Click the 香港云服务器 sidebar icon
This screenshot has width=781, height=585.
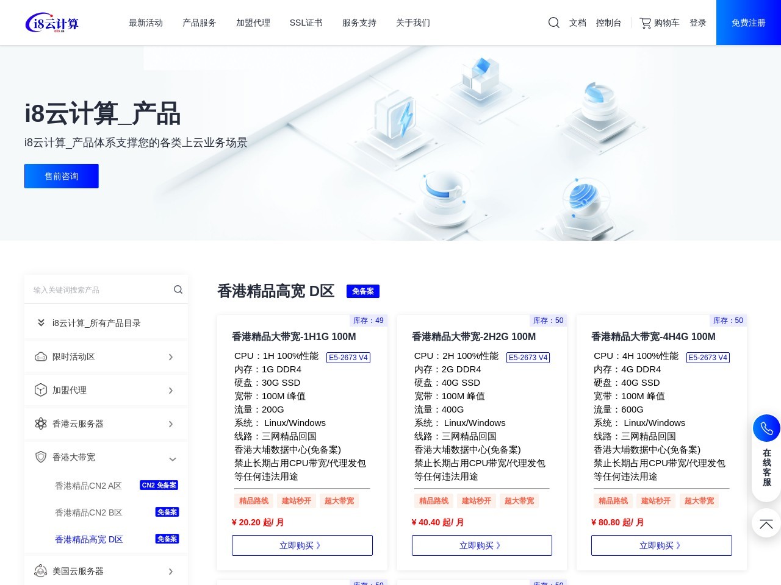(x=40, y=424)
